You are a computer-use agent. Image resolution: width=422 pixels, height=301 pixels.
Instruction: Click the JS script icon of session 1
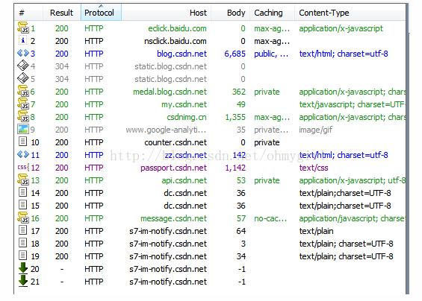23,28
